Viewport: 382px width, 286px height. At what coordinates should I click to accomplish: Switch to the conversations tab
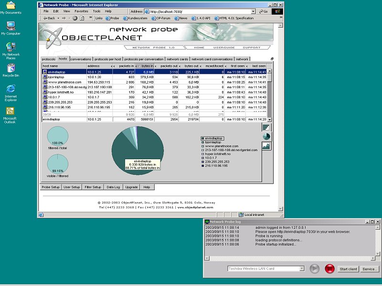coord(81,59)
